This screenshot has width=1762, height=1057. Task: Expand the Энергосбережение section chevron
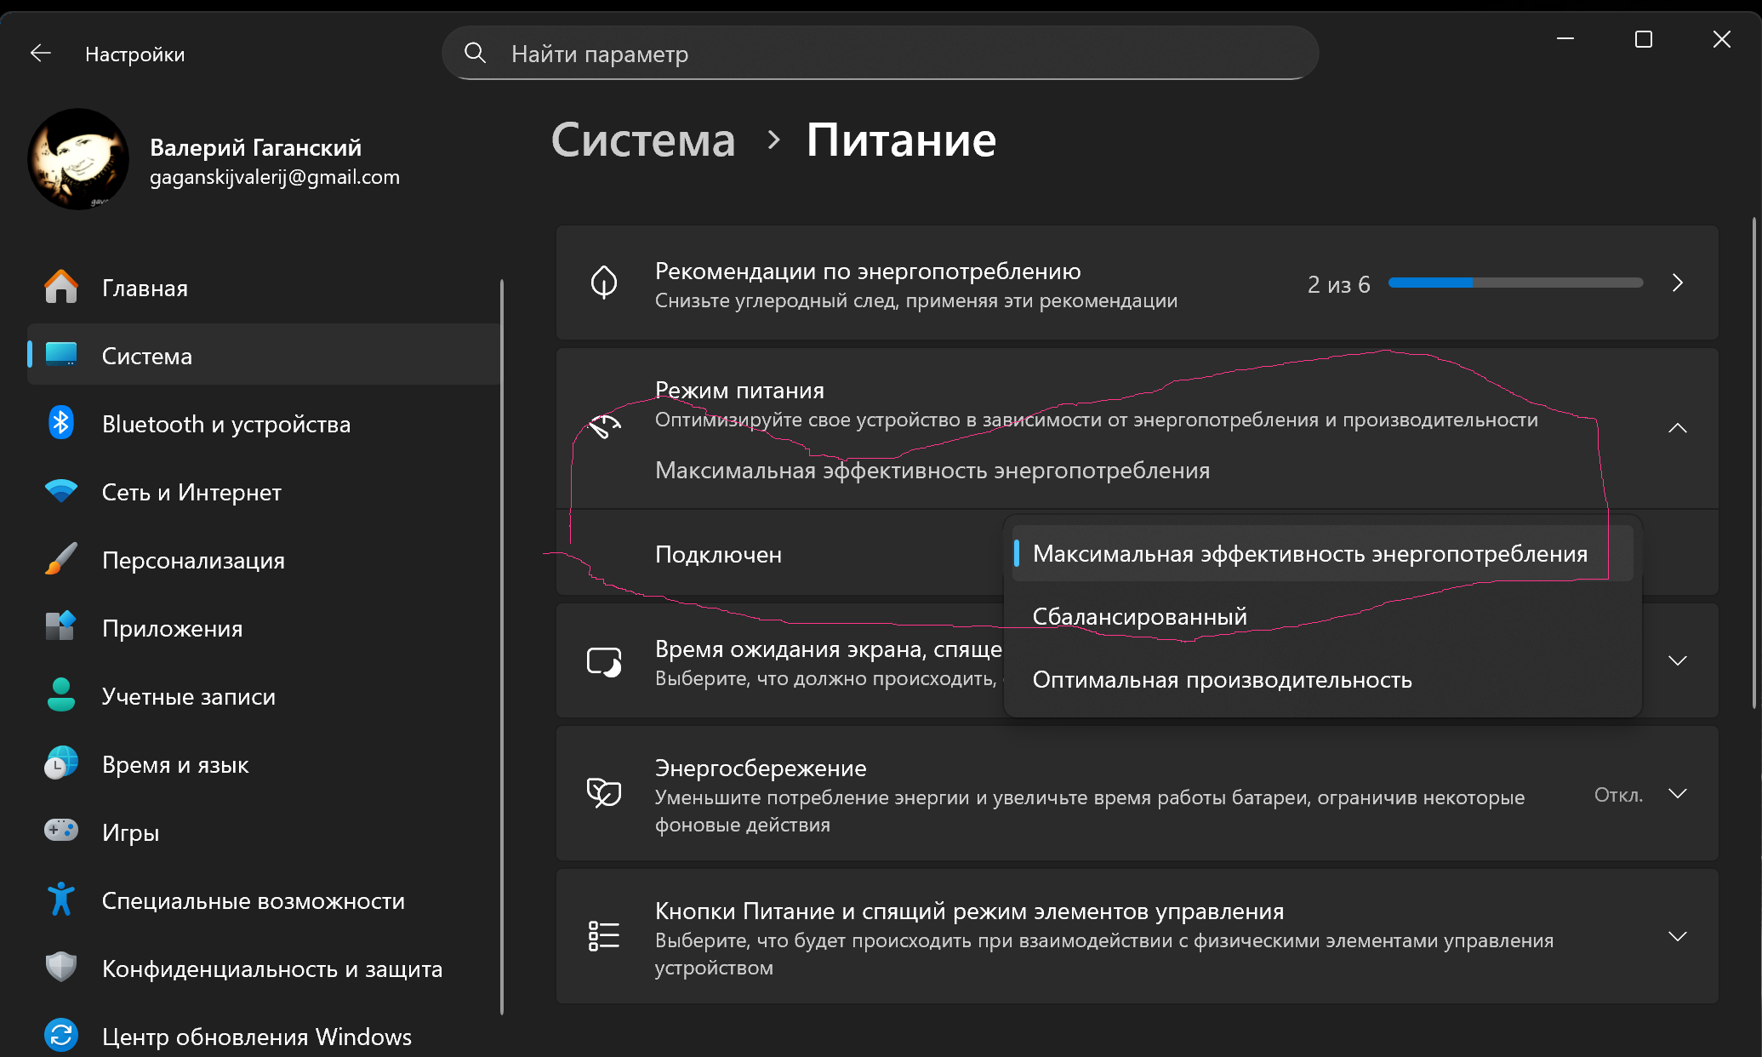click(x=1677, y=794)
